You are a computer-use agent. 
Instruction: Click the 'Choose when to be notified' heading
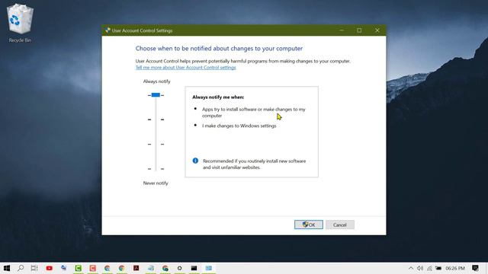click(219, 49)
